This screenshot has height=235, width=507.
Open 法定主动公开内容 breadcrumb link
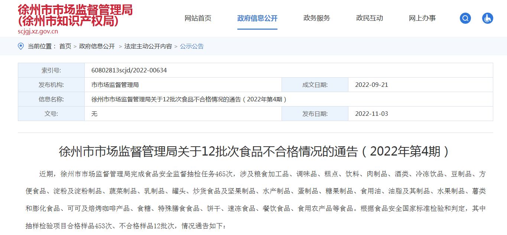point(148,46)
